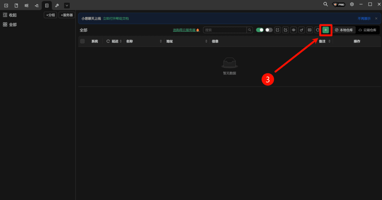
Task: Open the PRO crown badge
Action: (x=339, y=4)
